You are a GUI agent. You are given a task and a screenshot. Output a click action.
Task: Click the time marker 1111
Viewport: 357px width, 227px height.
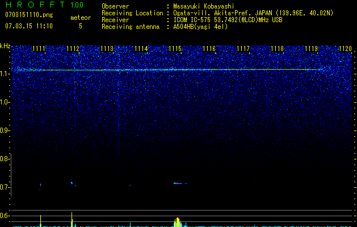coord(39,49)
